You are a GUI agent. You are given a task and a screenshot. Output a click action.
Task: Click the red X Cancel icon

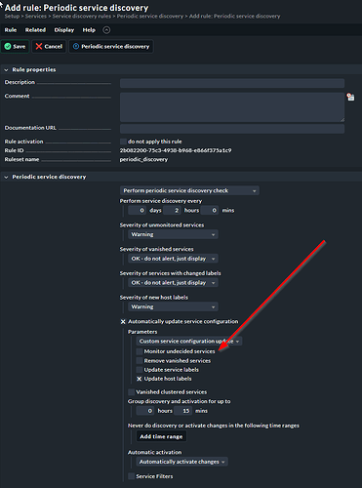coord(39,47)
